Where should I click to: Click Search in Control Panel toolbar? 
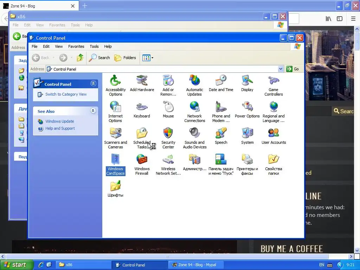click(x=99, y=58)
